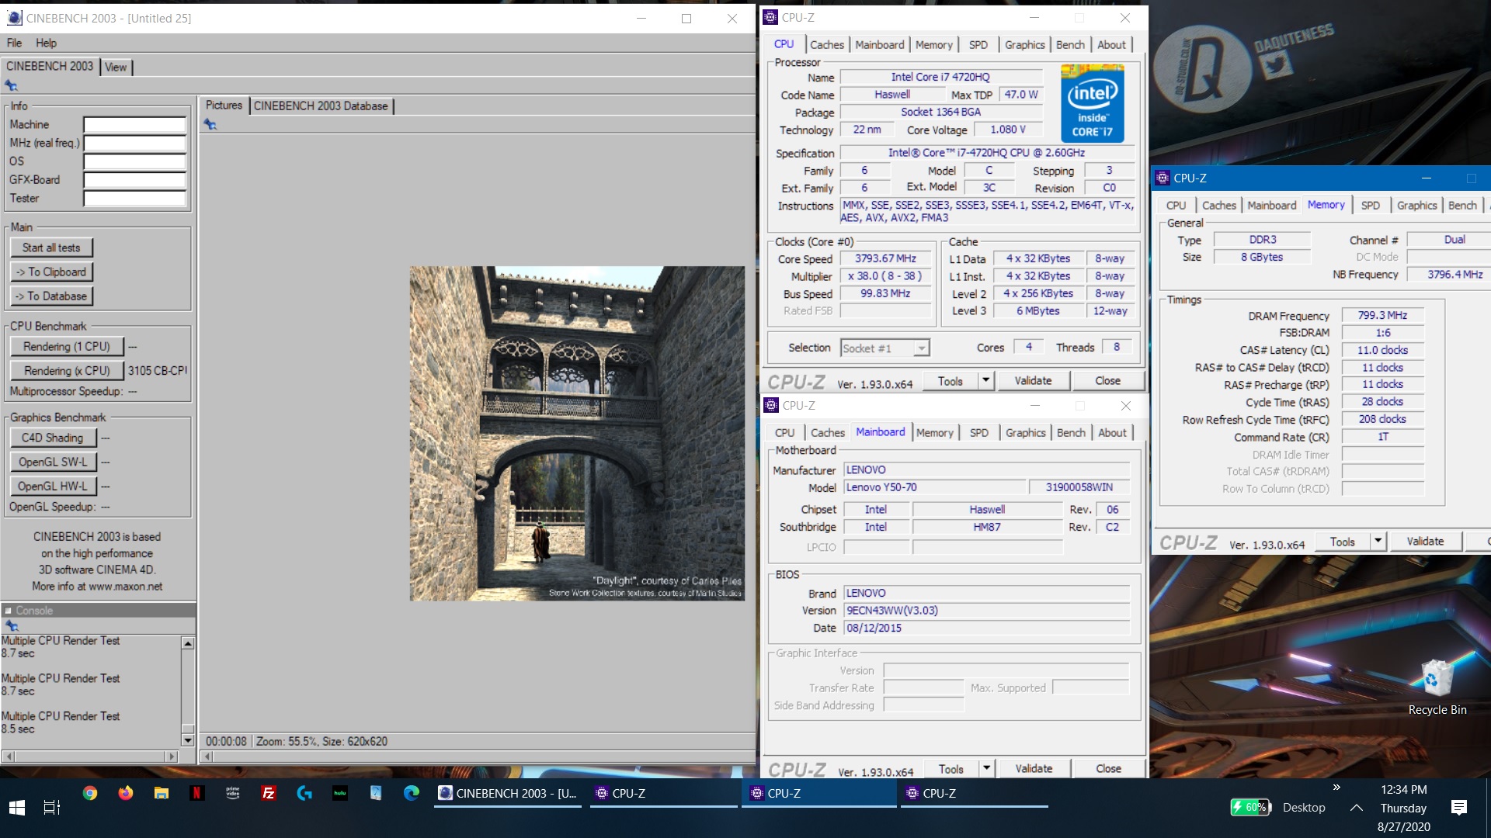1491x838 pixels.
Task: Click the CPU-Z Mainboard window title icon
Action: tap(771, 405)
